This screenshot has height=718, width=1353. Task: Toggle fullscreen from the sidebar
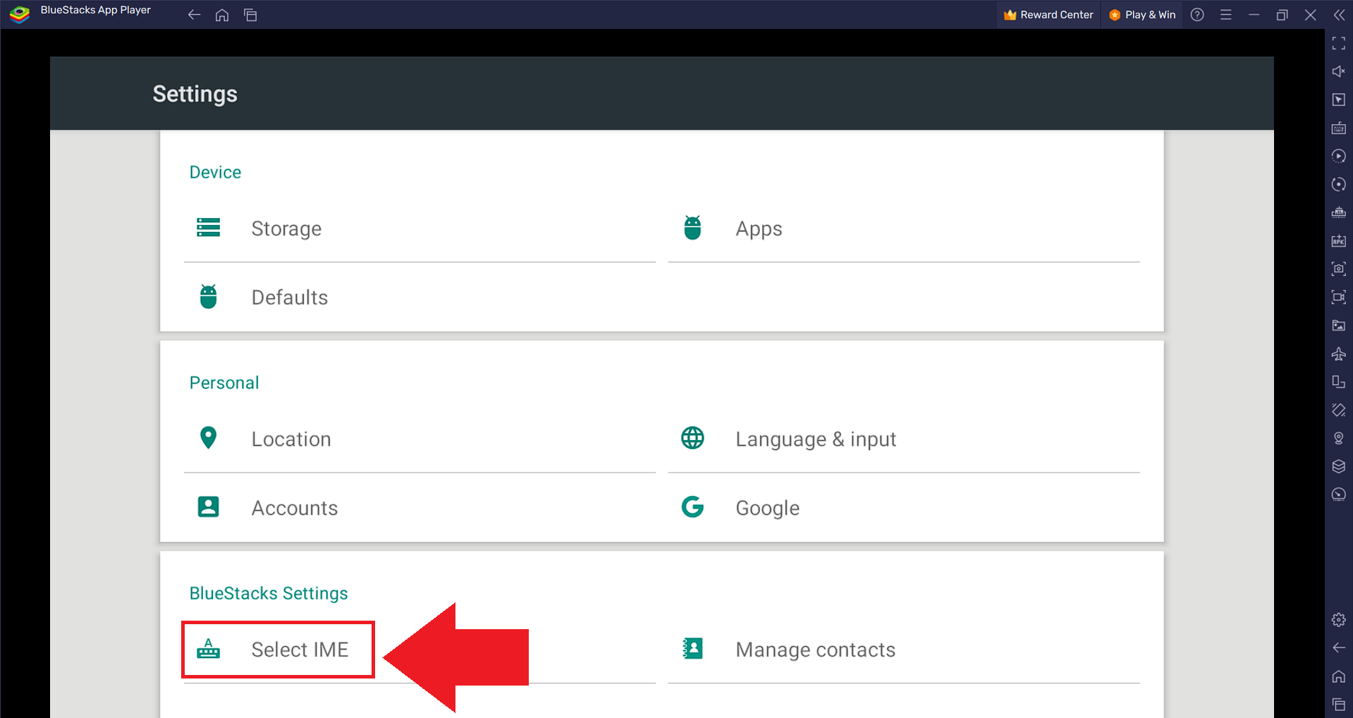(1338, 44)
